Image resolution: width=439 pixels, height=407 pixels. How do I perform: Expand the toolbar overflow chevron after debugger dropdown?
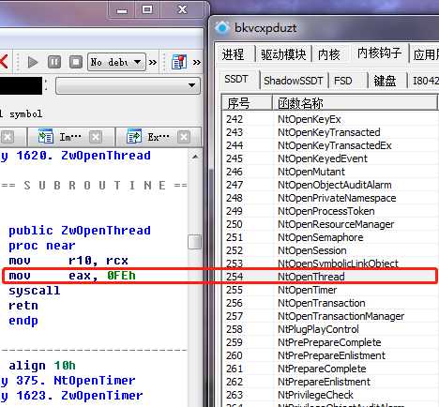153,62
